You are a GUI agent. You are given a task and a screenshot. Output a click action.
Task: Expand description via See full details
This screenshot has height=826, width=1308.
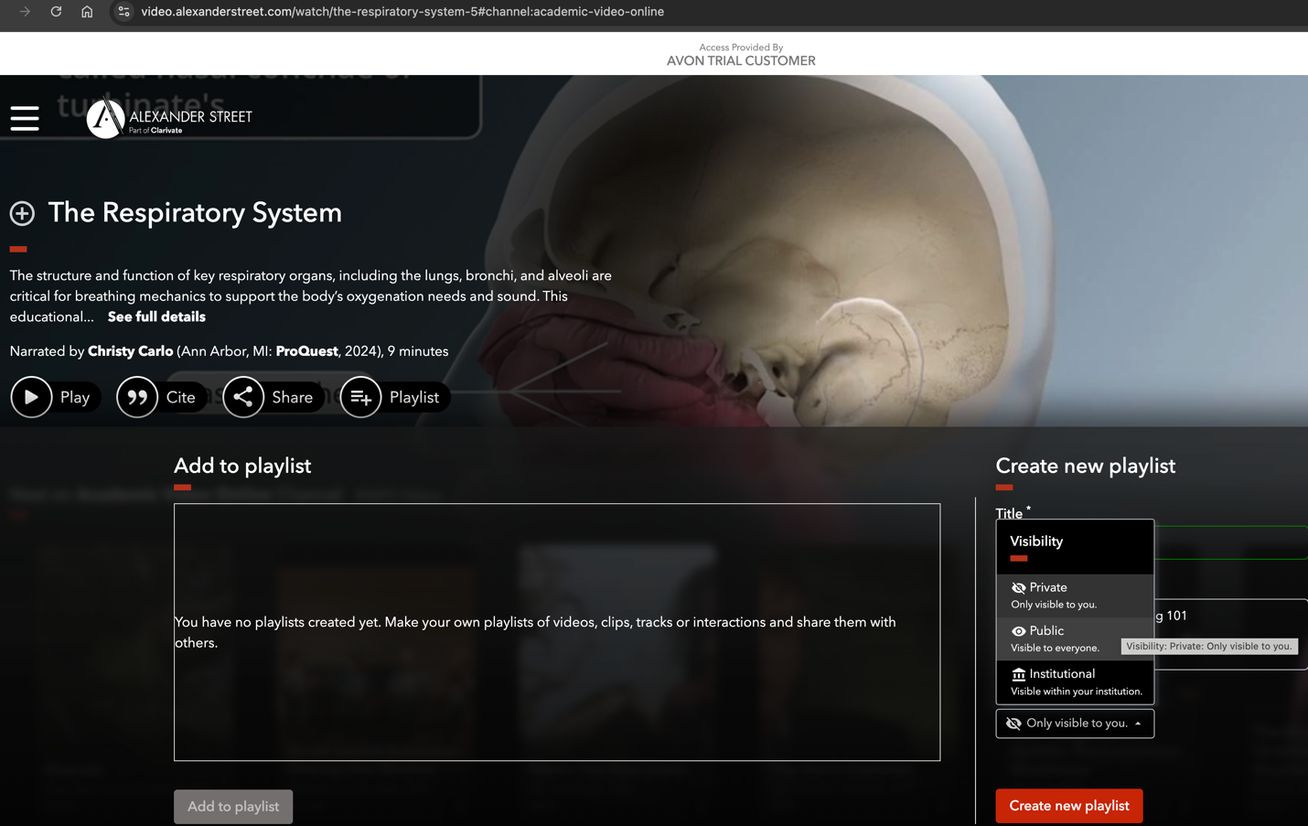tap(156, 316)
